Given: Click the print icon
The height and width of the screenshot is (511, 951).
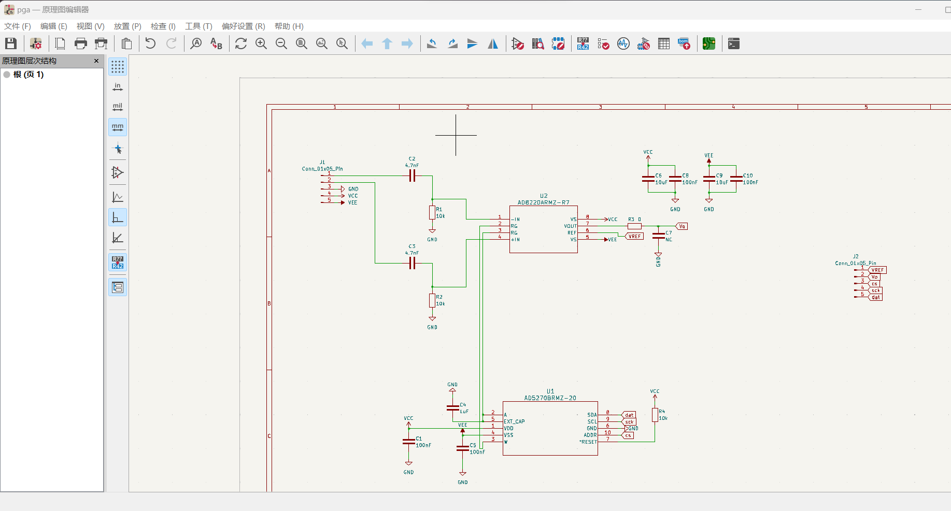Looking at the screenshot, I should (x=81, y=44).
